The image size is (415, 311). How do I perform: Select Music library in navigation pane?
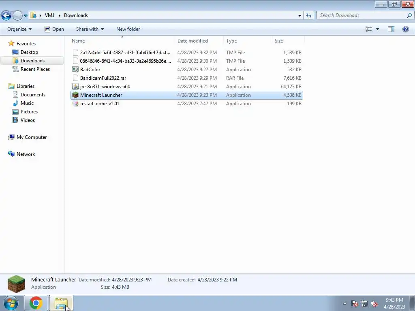pos(27,103)
